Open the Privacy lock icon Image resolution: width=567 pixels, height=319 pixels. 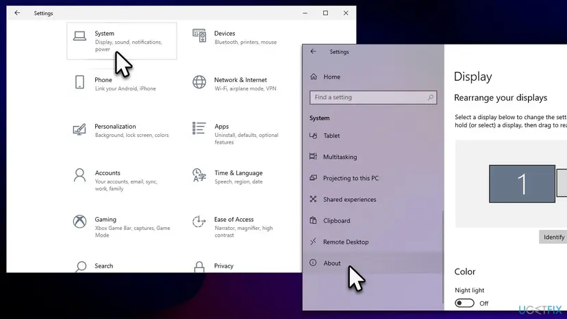(199, 267)
